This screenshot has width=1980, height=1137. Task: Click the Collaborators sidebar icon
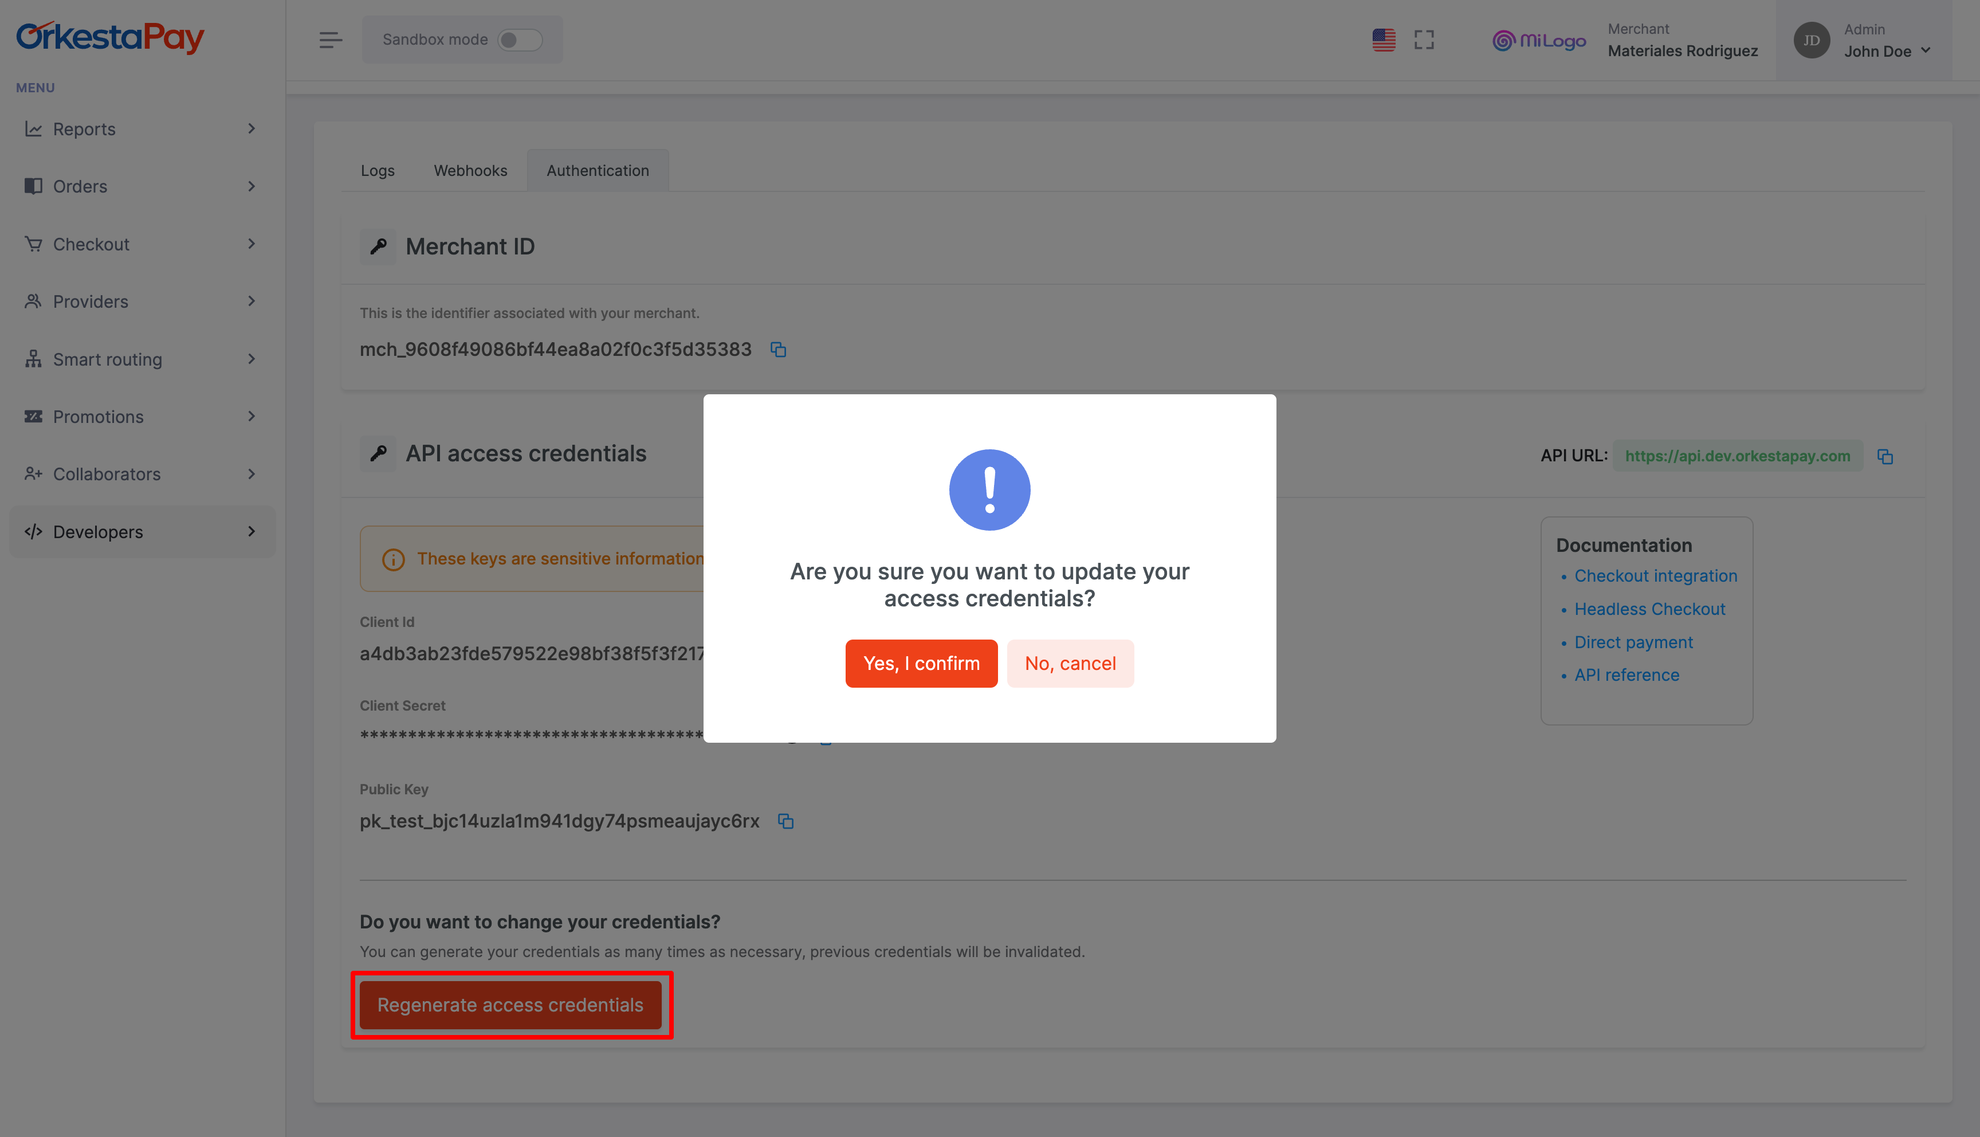click(x=33, y=473)
